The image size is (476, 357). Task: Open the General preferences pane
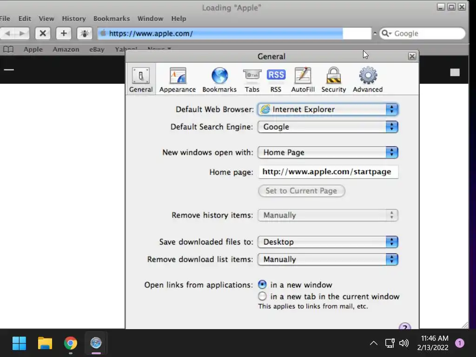(141, 79)
